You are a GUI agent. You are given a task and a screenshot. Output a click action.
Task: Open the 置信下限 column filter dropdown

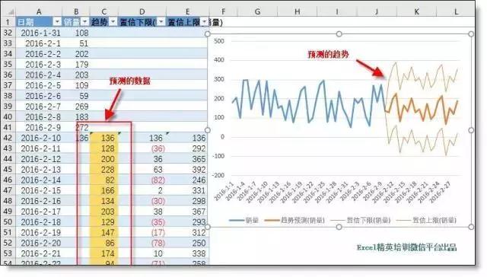point(161,22)
